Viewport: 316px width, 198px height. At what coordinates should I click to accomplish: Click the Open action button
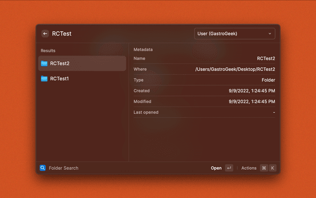click(216, 168)
